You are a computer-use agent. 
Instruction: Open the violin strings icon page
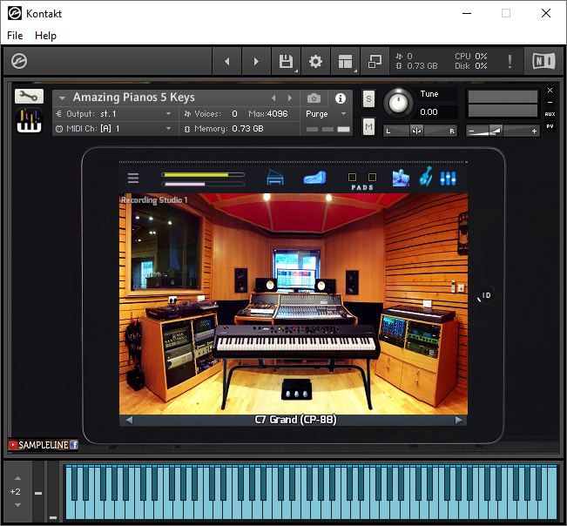[426, 177]
